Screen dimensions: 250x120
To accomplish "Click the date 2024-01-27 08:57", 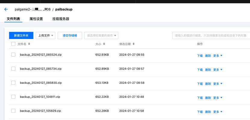I will pos(132,69).
